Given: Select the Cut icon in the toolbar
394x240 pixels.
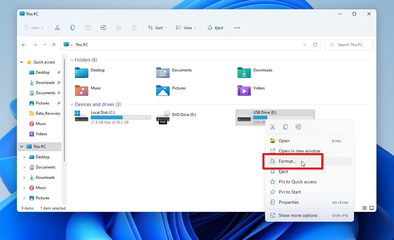Looking at the screenshot, I should (57, 28).
